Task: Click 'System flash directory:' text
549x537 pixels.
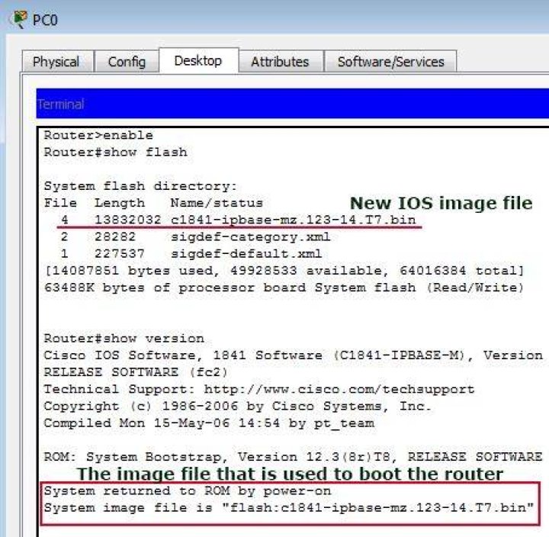Action: click(x=140, y=185)
